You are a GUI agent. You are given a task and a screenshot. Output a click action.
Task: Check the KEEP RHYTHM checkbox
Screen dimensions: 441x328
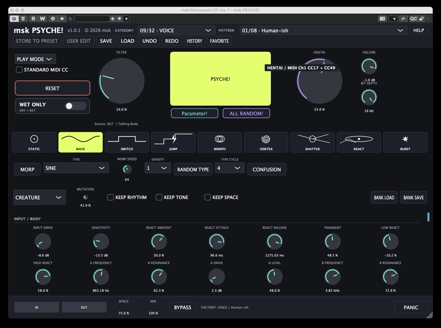(x=110, y=197)
